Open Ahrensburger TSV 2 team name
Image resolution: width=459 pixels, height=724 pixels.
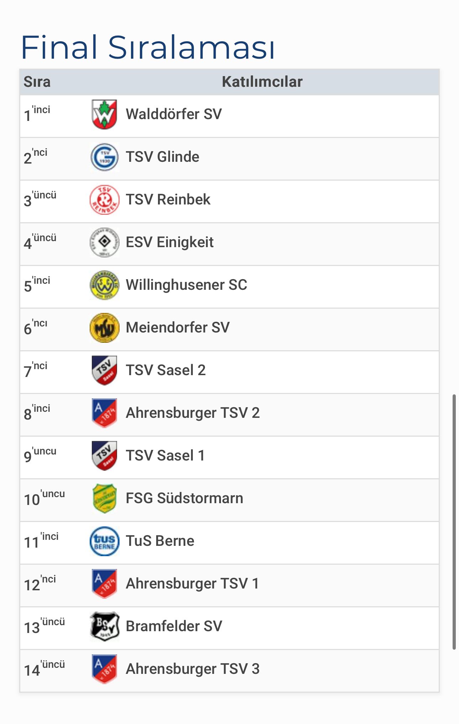pyautogui.click(x=193, y=413)
